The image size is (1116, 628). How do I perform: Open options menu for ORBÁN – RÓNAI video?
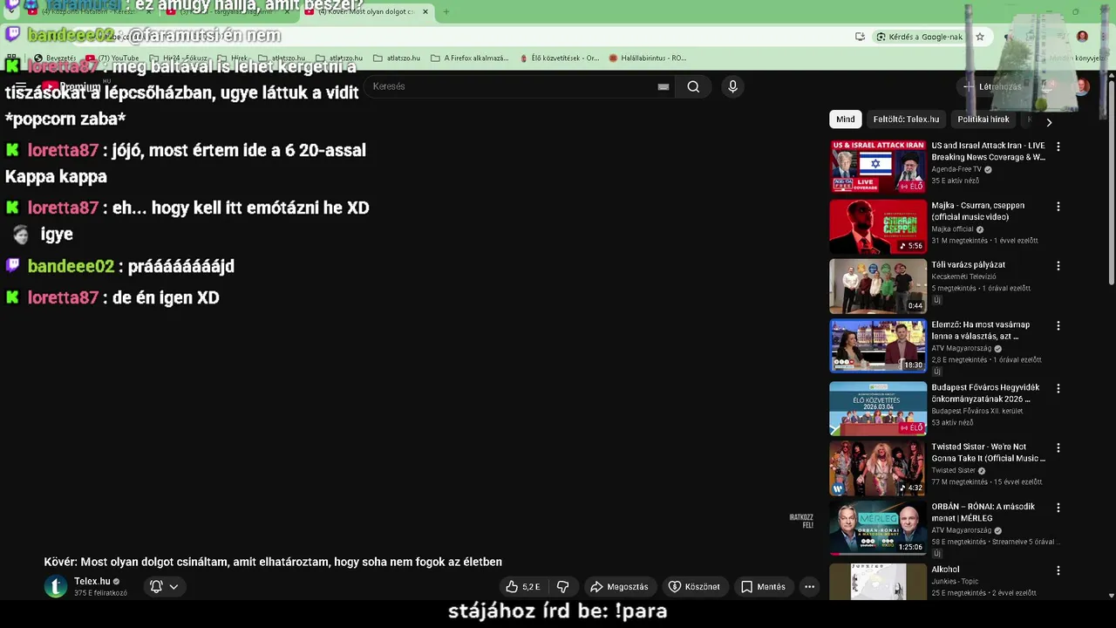coord(1058,508)
